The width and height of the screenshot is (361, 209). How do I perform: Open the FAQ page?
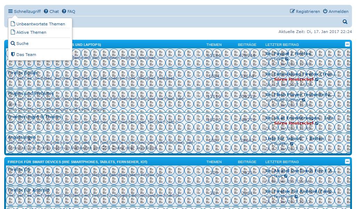click(x=69, y=11)
